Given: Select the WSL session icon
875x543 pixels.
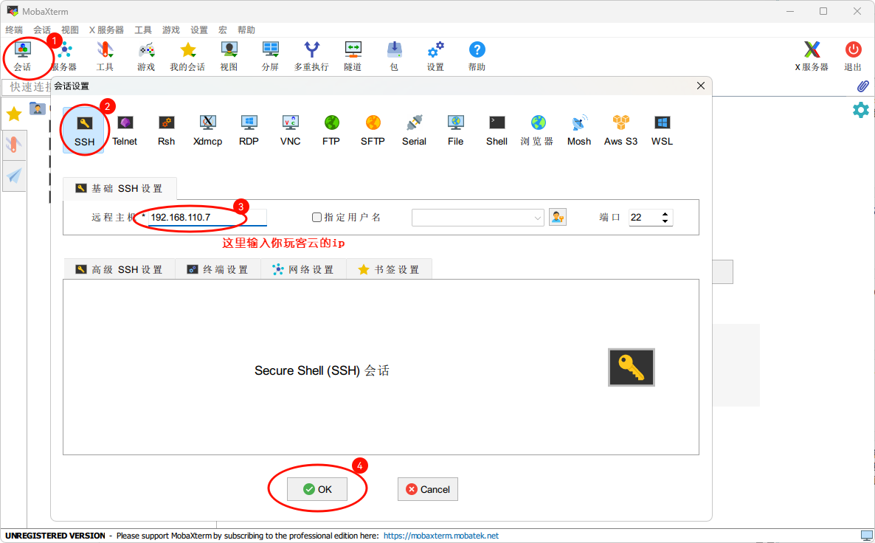Looking at the screenshot, I should (x=662, y=129).
